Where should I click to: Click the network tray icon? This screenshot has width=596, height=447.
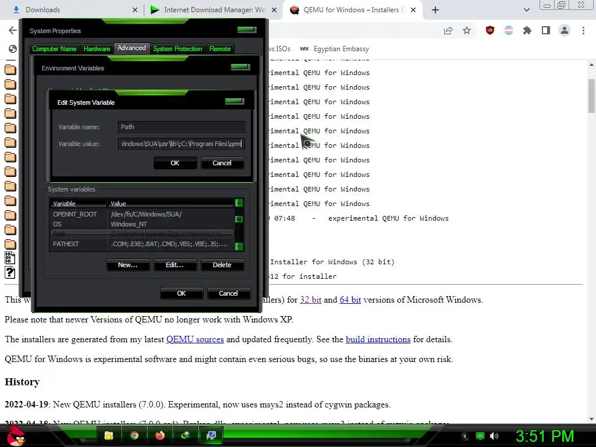(x=480, y=436)
